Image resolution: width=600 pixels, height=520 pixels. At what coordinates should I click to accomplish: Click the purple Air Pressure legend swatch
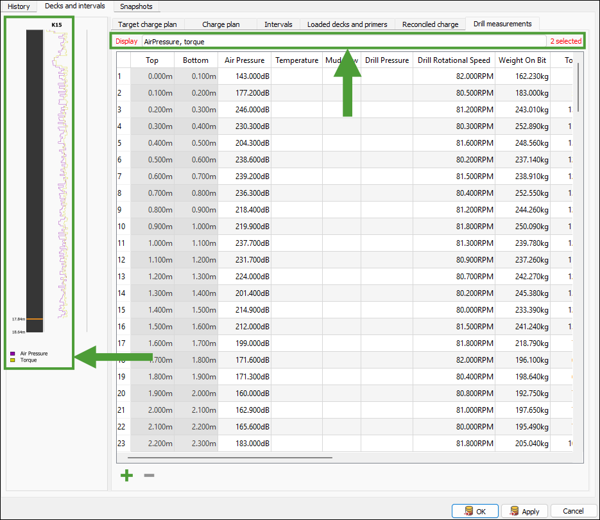click(13, 354)
